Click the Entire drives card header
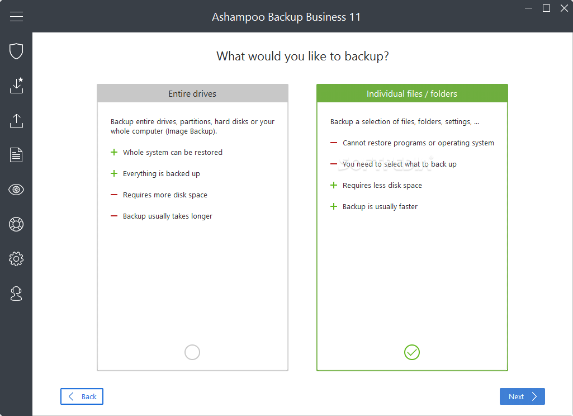Viewport: 573px width, 416px height. 192,93
